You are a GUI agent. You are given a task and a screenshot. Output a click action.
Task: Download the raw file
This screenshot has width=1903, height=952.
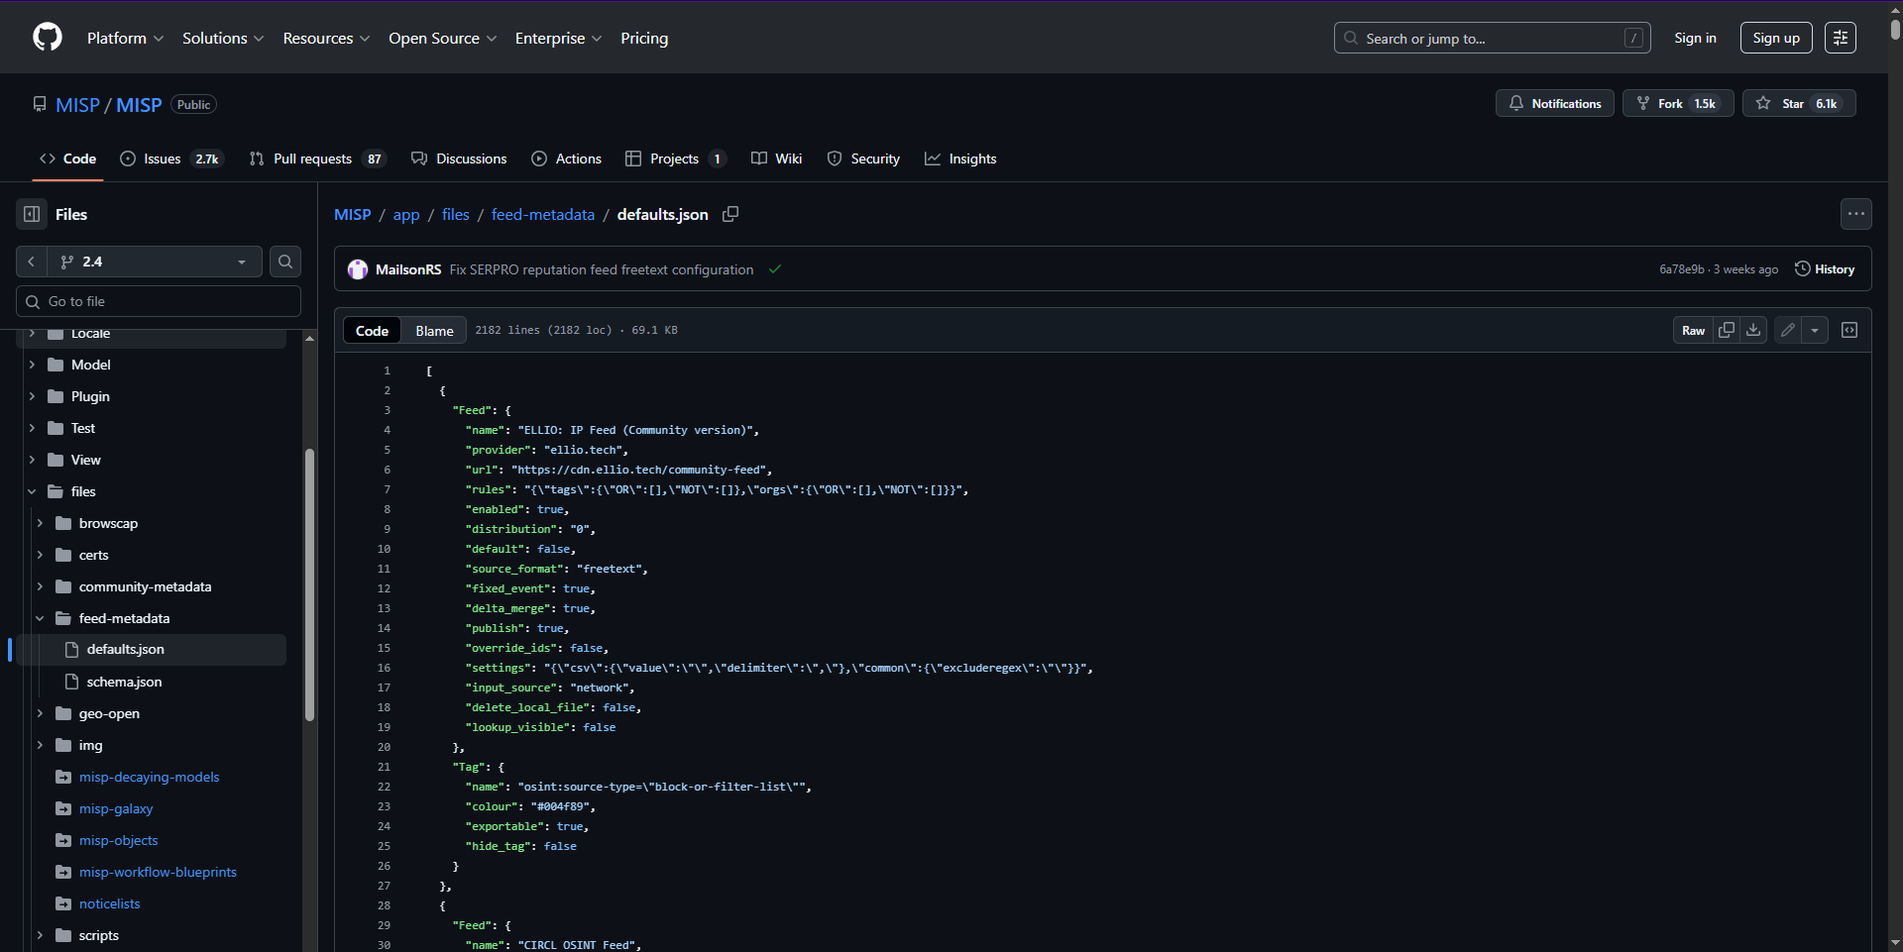coord(1753,330)
